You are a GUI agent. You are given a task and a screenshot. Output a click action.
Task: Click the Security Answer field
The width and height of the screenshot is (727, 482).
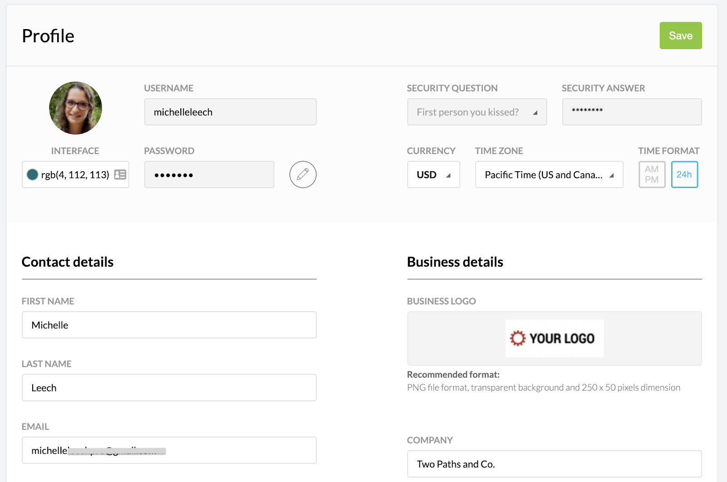tap(632, 112)
